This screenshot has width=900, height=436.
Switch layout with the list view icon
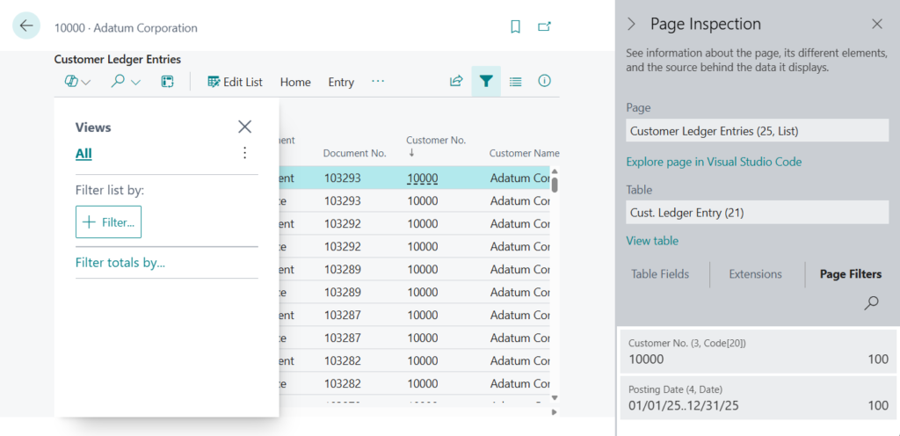point(516,82)
